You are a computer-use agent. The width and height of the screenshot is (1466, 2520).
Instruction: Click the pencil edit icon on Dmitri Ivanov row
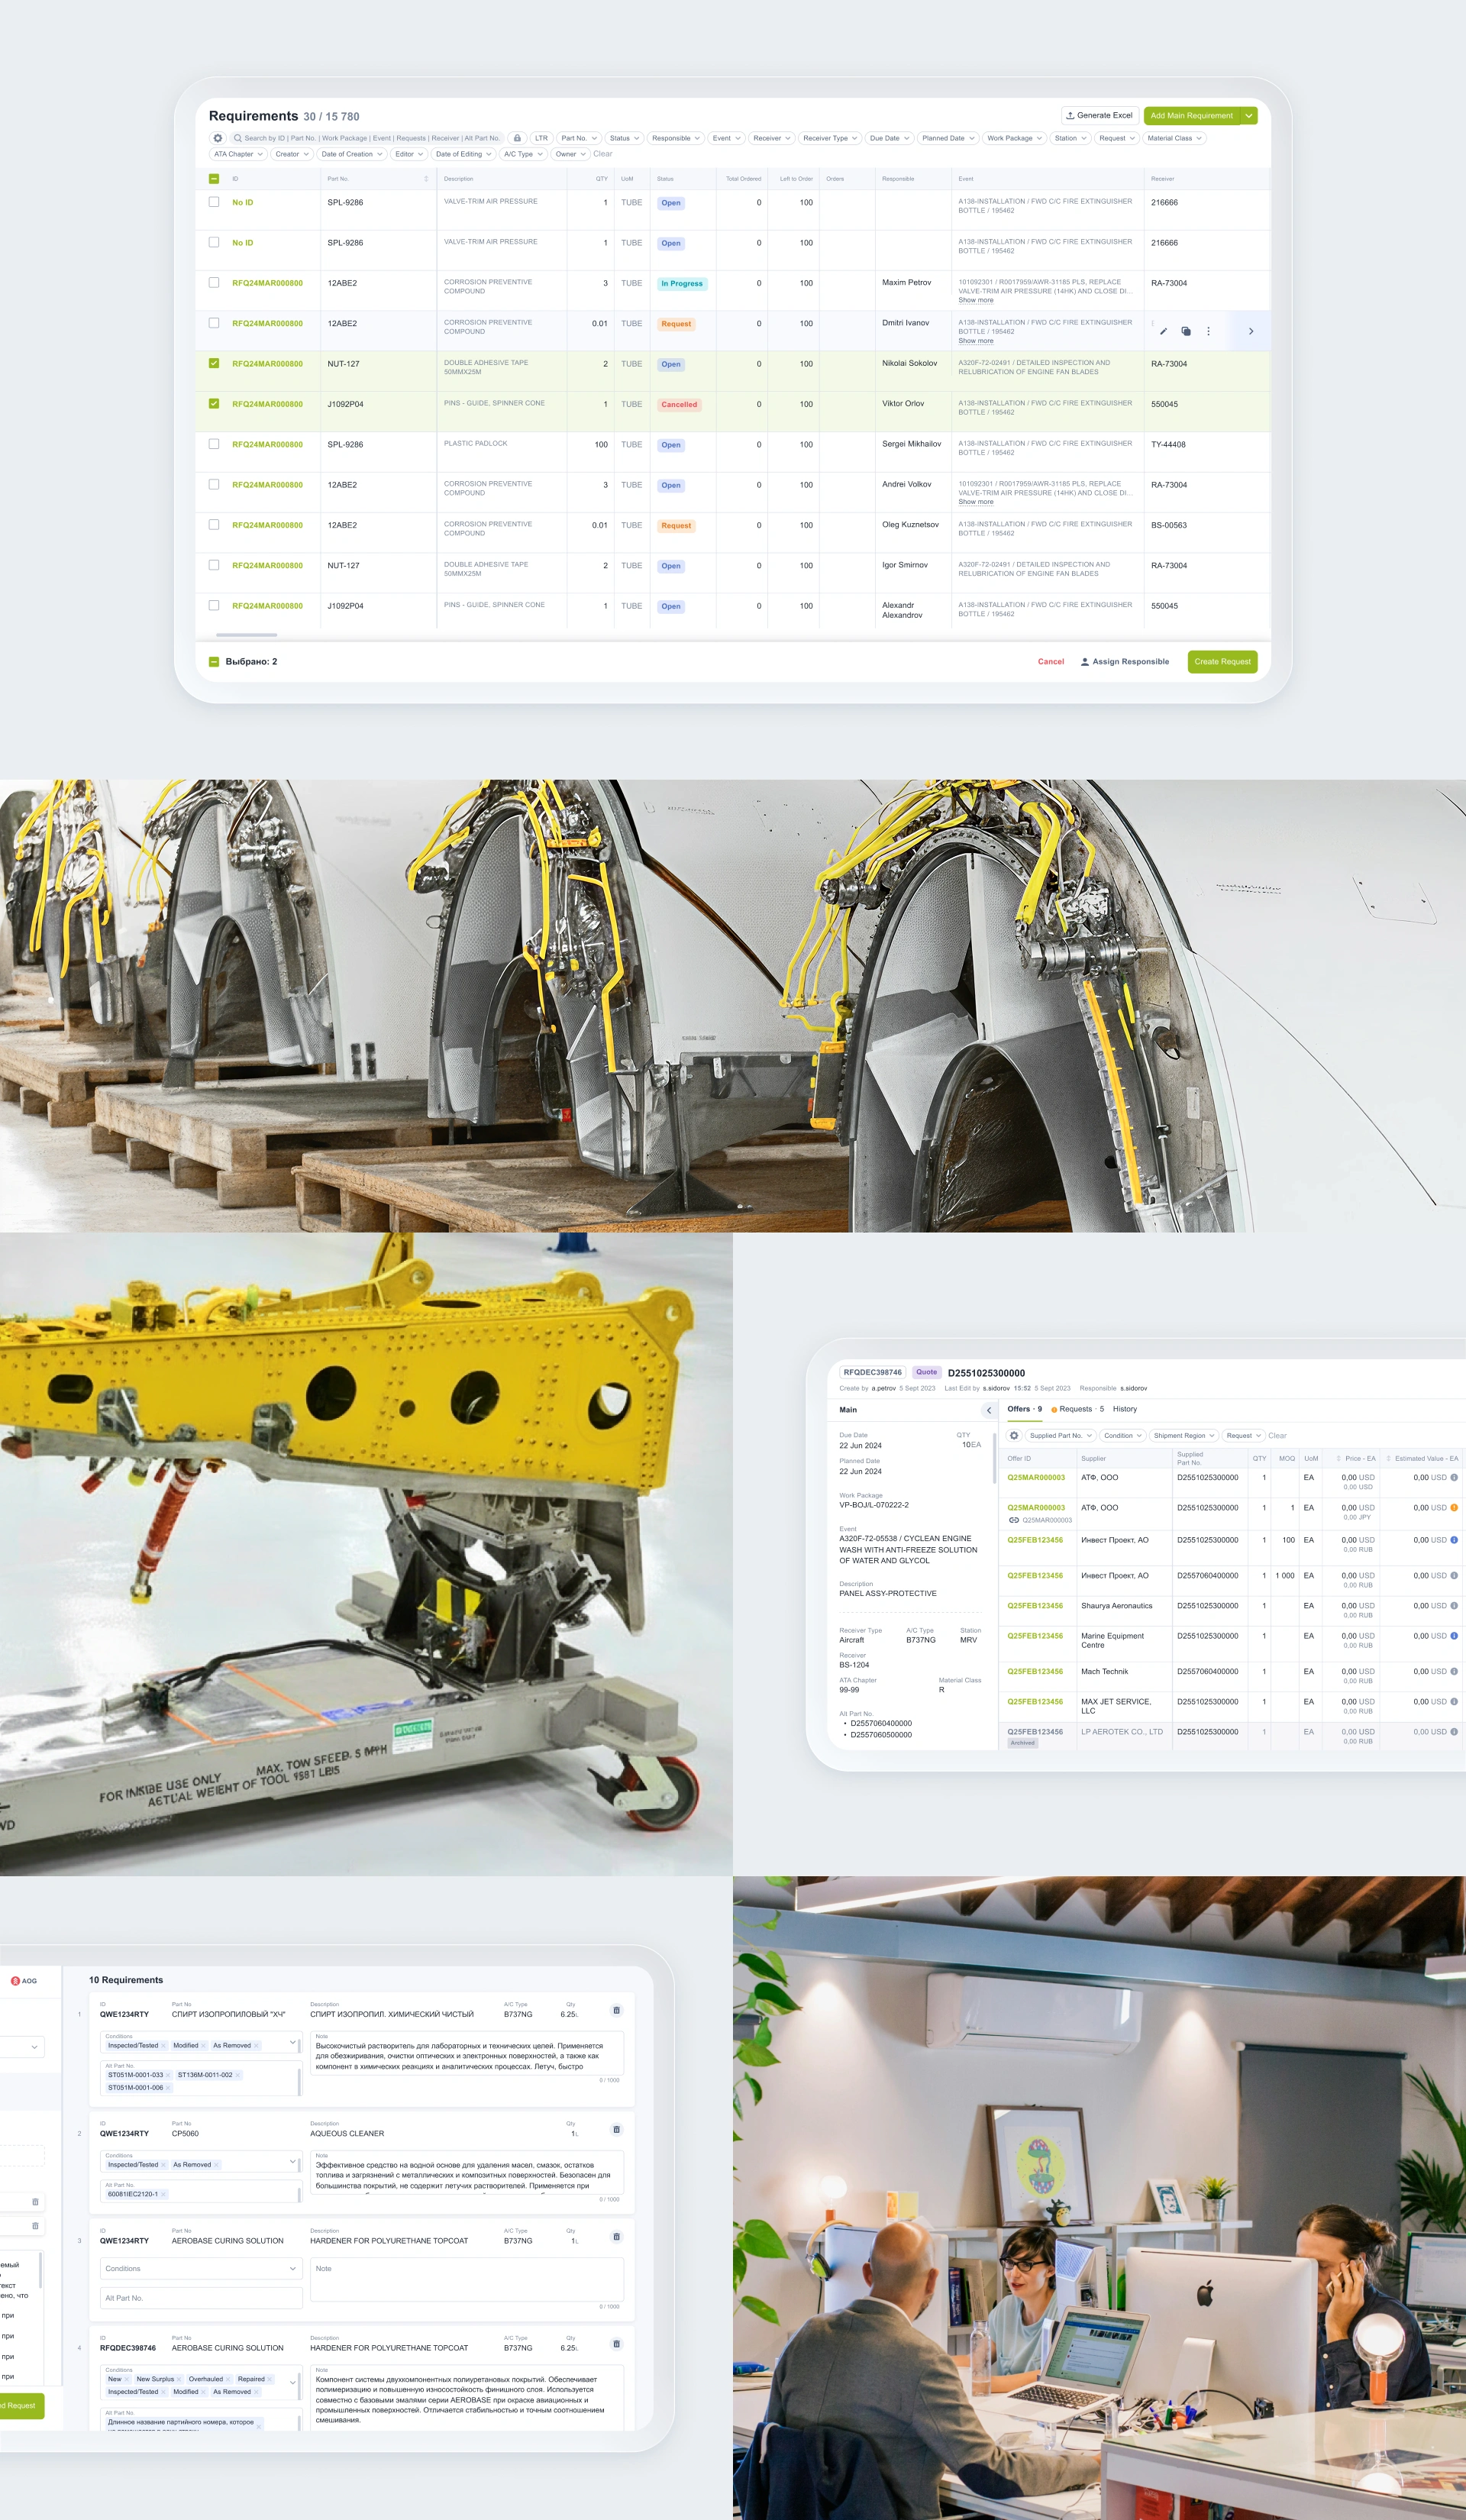(x=1163, y=331)
